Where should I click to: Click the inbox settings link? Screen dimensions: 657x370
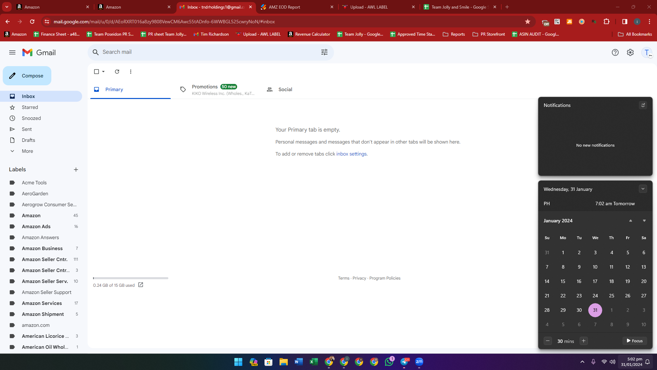351,154
